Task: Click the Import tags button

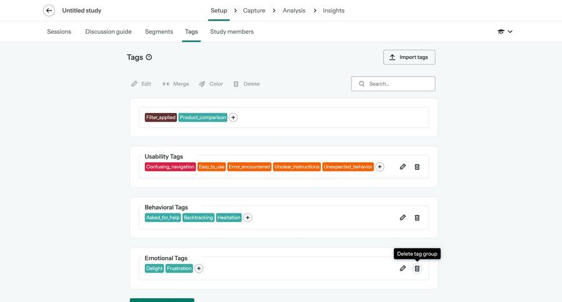Action: coord(409,57)
